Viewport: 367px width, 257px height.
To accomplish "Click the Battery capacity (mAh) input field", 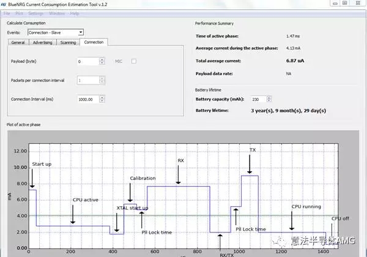I will click(x=259, y=99).
